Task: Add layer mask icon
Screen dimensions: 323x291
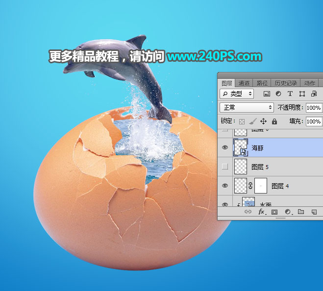Action: click(274, 212)
